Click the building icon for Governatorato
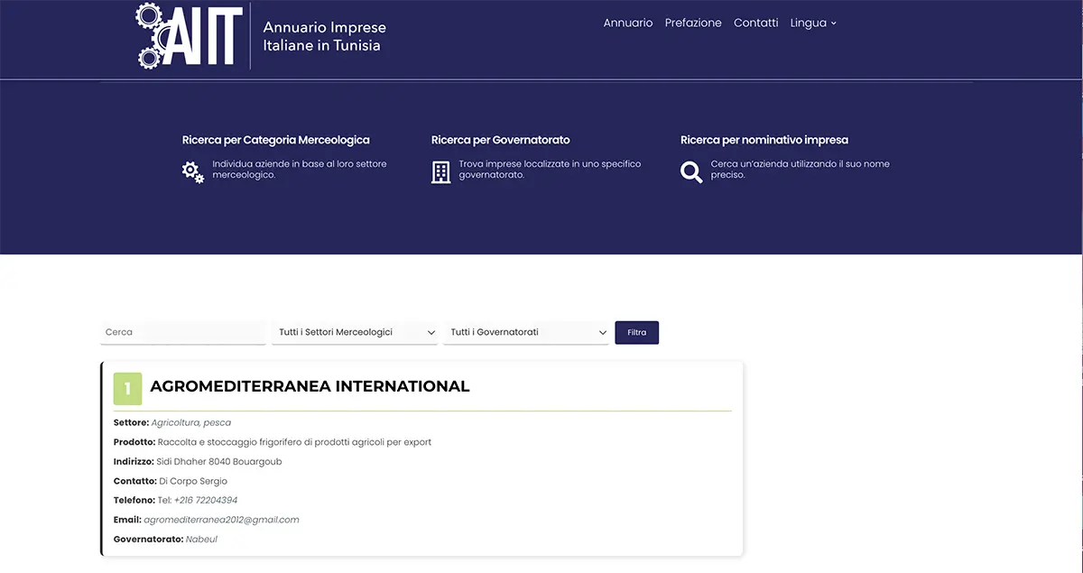The image size is (1083, 573). (440, 171)
